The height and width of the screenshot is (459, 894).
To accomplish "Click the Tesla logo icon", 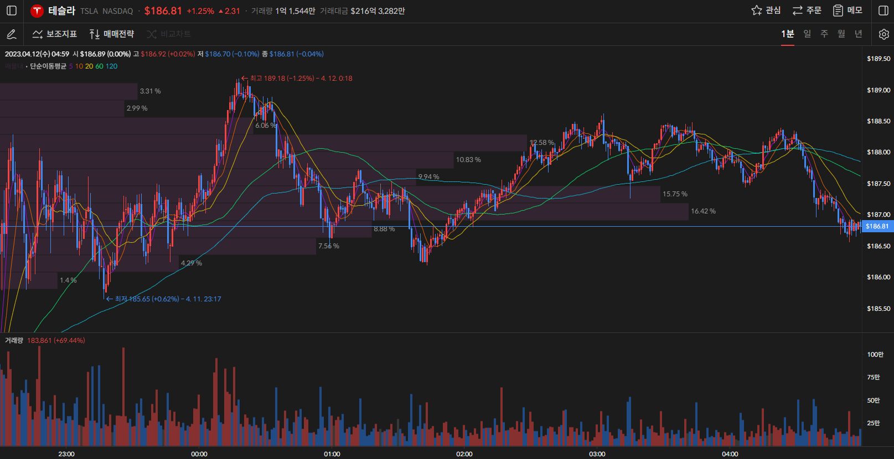I will pyautogui.click(x=37, y=11).
